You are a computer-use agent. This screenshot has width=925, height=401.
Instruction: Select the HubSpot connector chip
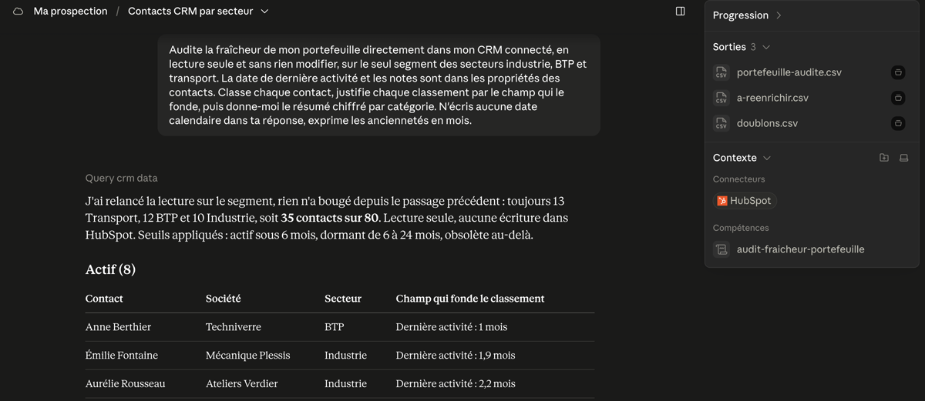[x=745, y=201]
